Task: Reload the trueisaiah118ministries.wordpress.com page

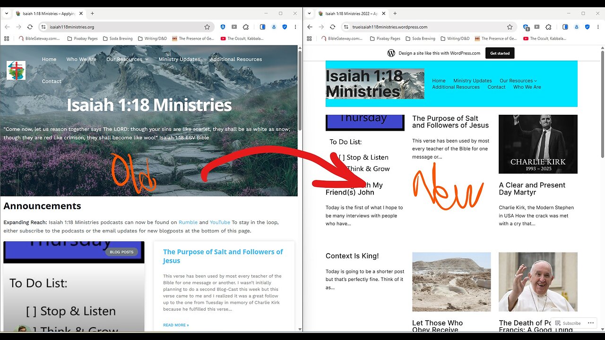Action: 332,27
